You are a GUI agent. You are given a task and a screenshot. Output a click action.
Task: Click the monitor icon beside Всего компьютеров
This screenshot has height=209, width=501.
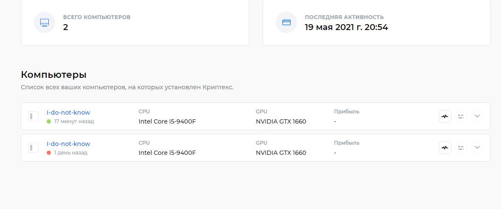(x=45, y=22)
